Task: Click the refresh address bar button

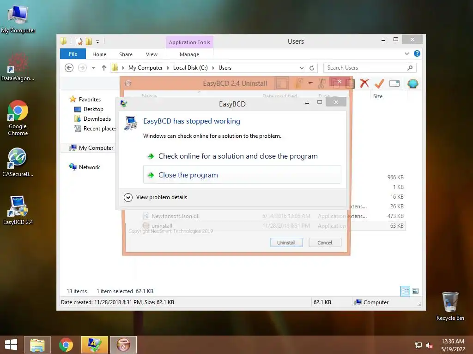Action: click(x=312, y=68)
